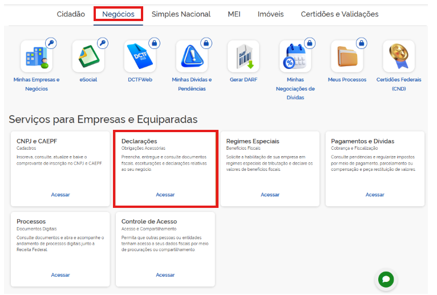Viewport: 437px width, 295px height.
Task: Click the Minhas Empresas e Negócios link text
Action: pos(37,84)
